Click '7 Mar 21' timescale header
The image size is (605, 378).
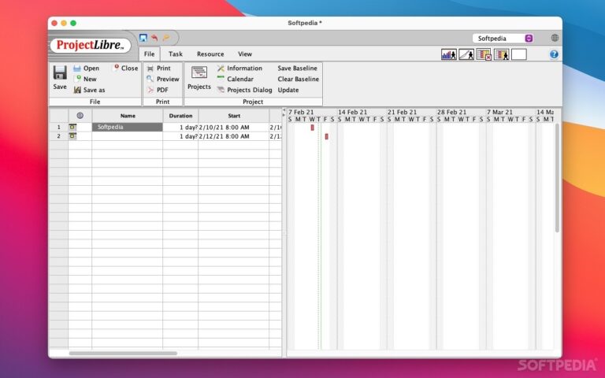499,112
